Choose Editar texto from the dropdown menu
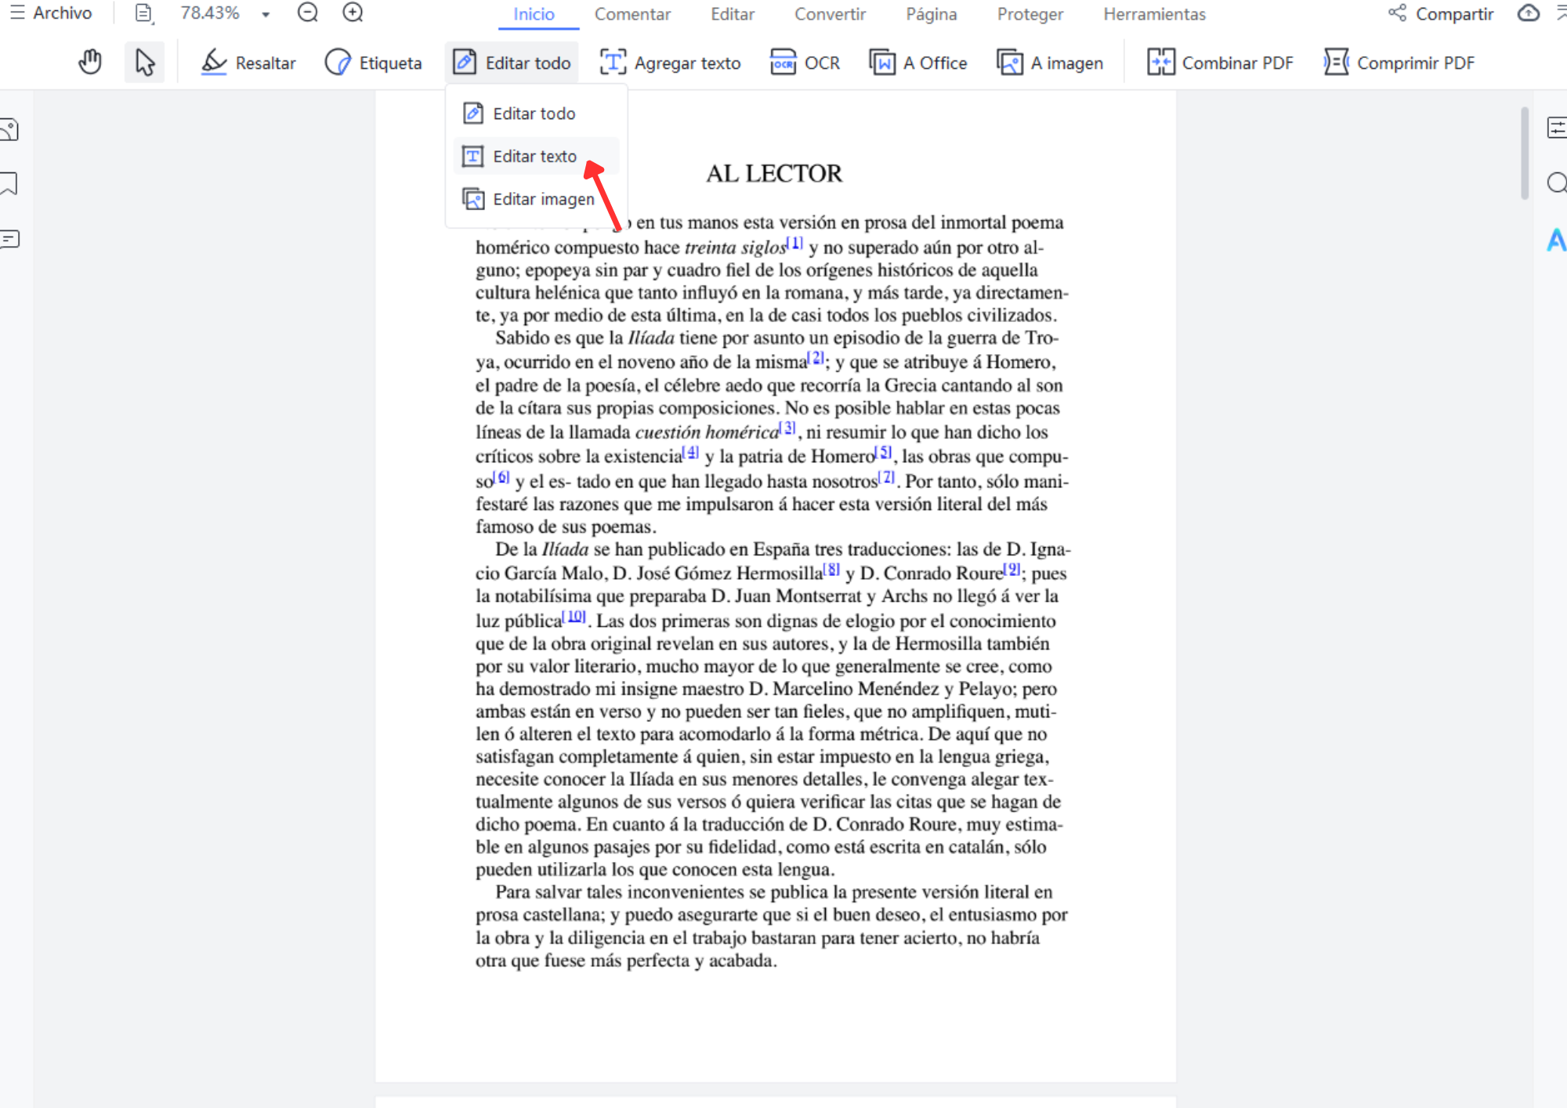This screenshot has width=1567, height=1108. 536,157
